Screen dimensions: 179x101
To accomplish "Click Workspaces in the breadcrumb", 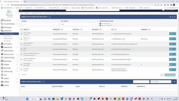I will tap(27, 13).
